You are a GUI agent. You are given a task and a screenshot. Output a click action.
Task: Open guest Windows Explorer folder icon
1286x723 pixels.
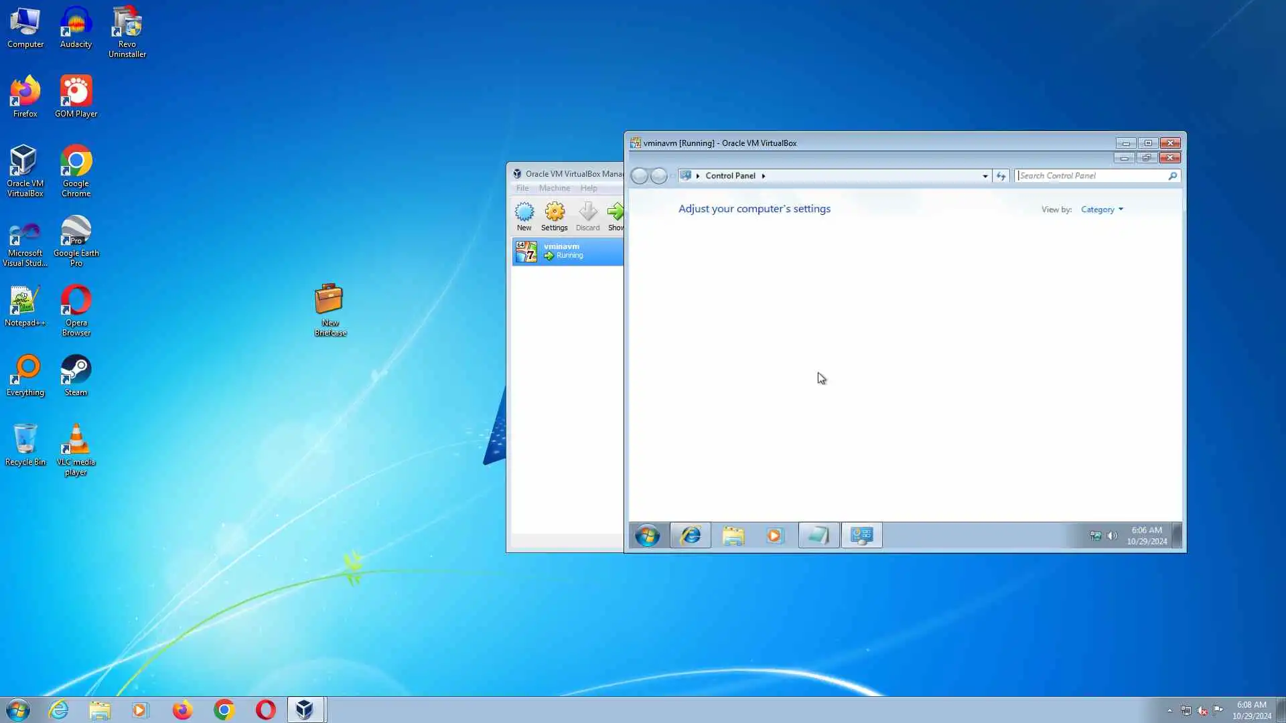click(733, 536)
